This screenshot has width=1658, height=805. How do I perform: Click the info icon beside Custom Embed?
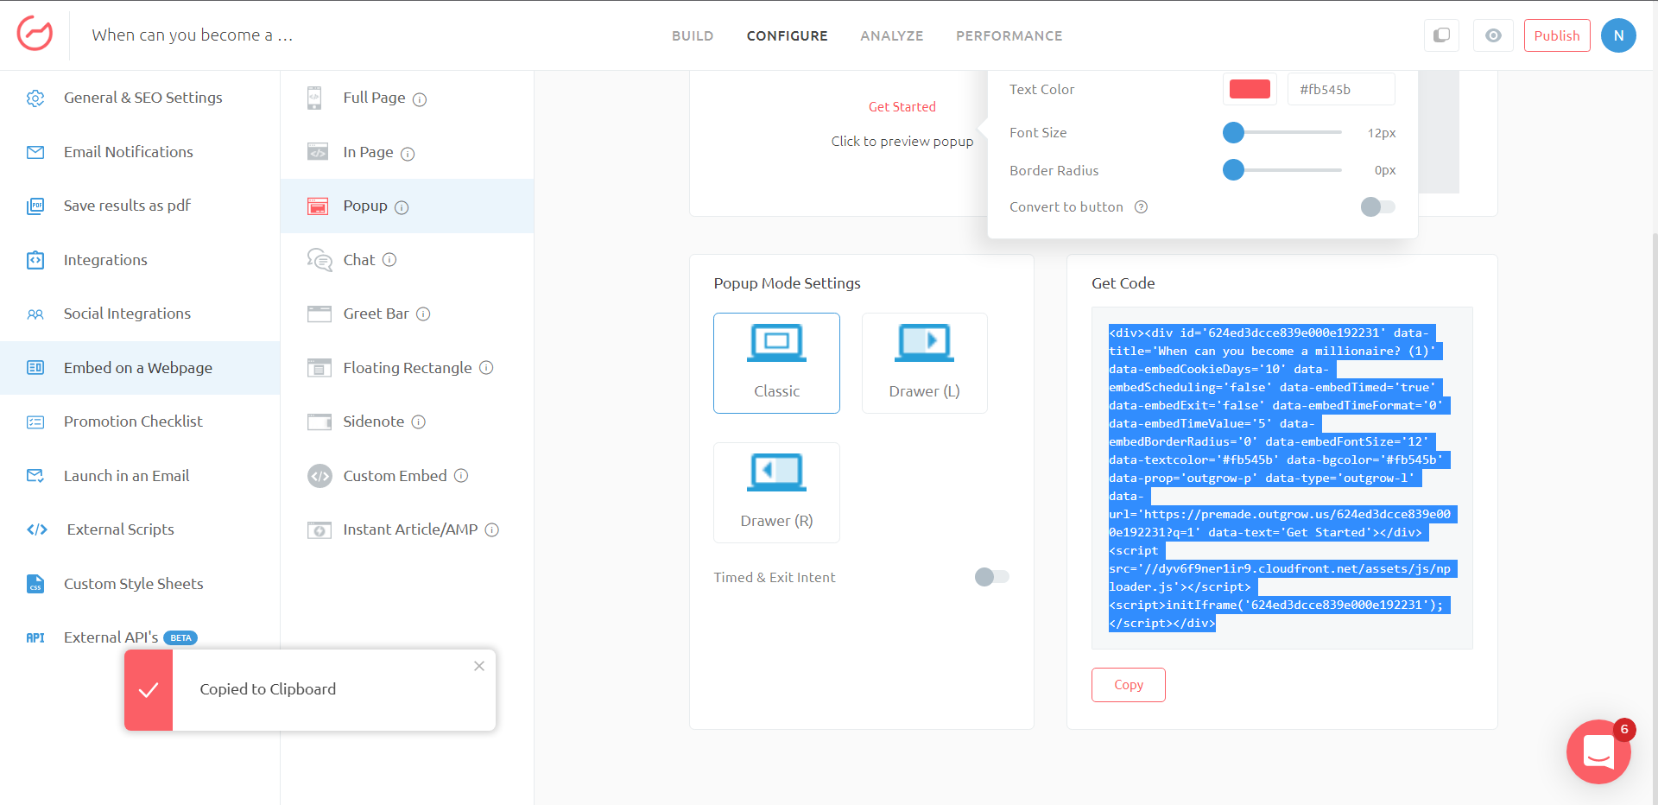tap(461, 476)
